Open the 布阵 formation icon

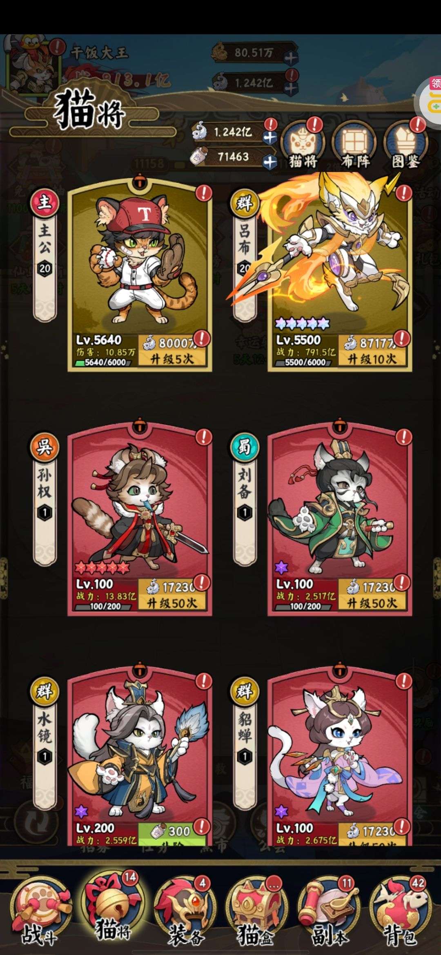tap(354, 145)
